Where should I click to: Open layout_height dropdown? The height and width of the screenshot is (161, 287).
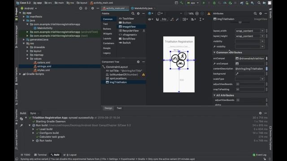pos(262,36)
